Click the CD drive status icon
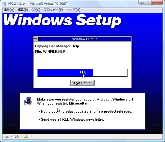165x142 pixels. point(11,137)
